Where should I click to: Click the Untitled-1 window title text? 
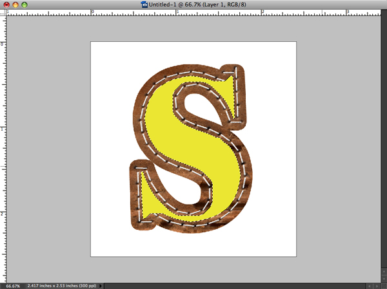click(193, 5)
